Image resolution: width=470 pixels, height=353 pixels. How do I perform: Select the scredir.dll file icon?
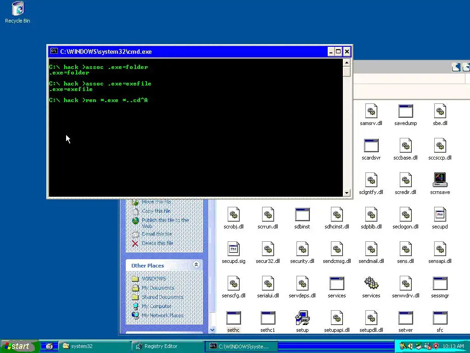(406, 180)
